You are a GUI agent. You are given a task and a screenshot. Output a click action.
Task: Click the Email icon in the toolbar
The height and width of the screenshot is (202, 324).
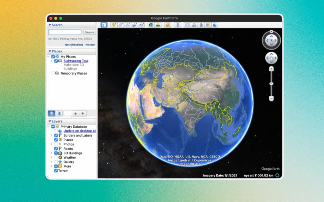tap(187, 25)
